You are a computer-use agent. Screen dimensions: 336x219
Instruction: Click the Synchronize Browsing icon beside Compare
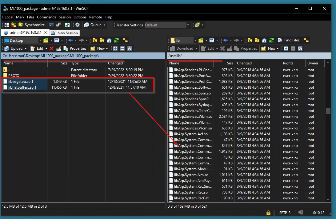pos(14,25)
